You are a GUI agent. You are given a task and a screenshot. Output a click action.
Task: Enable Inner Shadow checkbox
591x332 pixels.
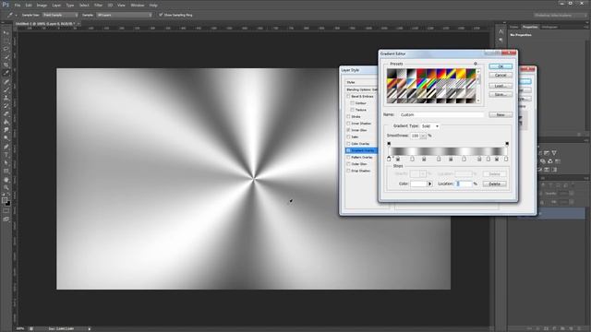348,124
